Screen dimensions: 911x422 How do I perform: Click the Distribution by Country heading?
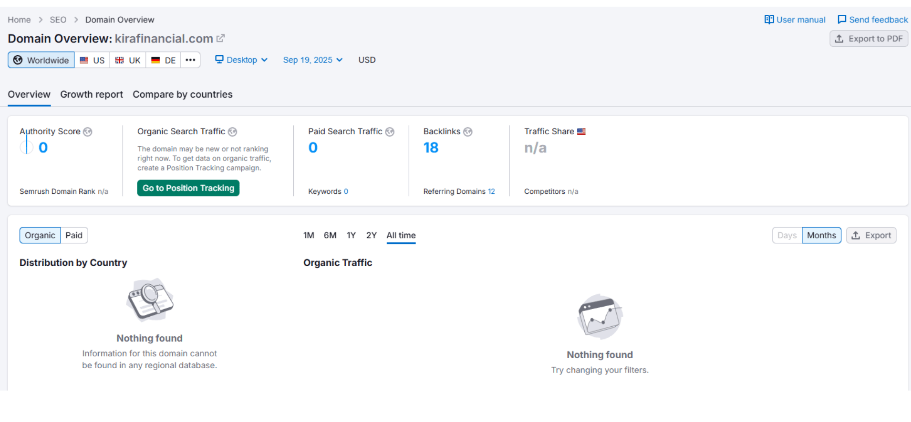tap(73, 262)
